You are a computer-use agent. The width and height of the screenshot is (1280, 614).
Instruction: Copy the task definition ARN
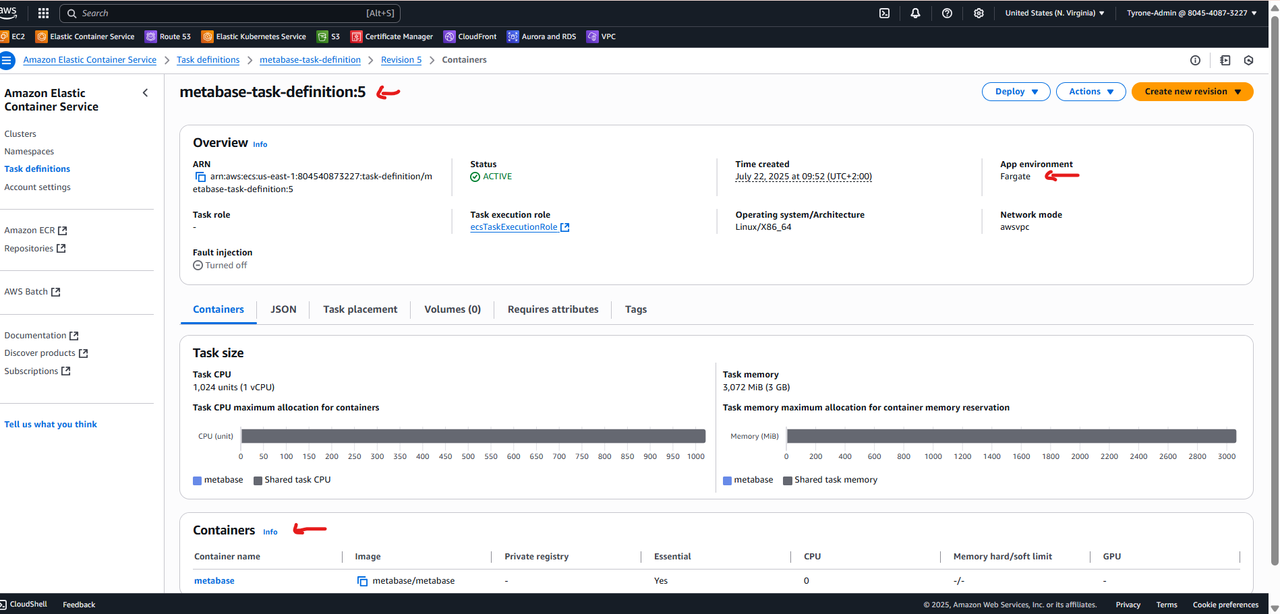point(200,176)
